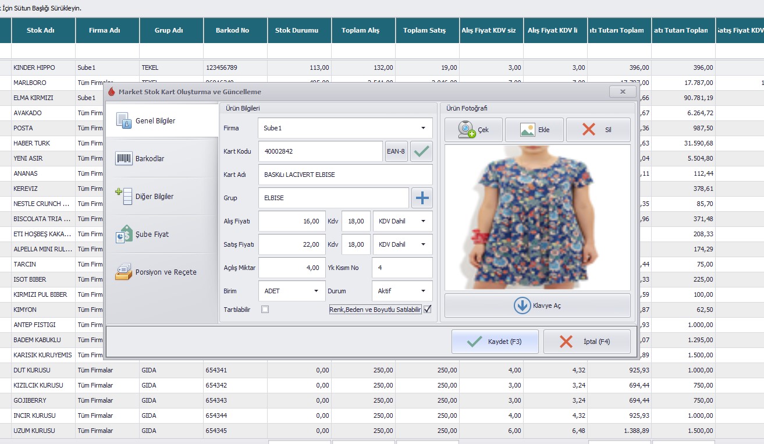Open on-screen keyboard with Klavye Aç
The height and width of the screenshot is (444, 764).
(537, 306)
